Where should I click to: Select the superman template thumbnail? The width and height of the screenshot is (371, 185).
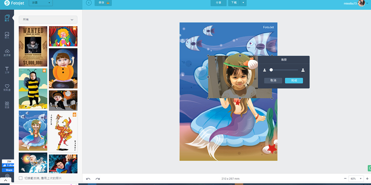63,164
